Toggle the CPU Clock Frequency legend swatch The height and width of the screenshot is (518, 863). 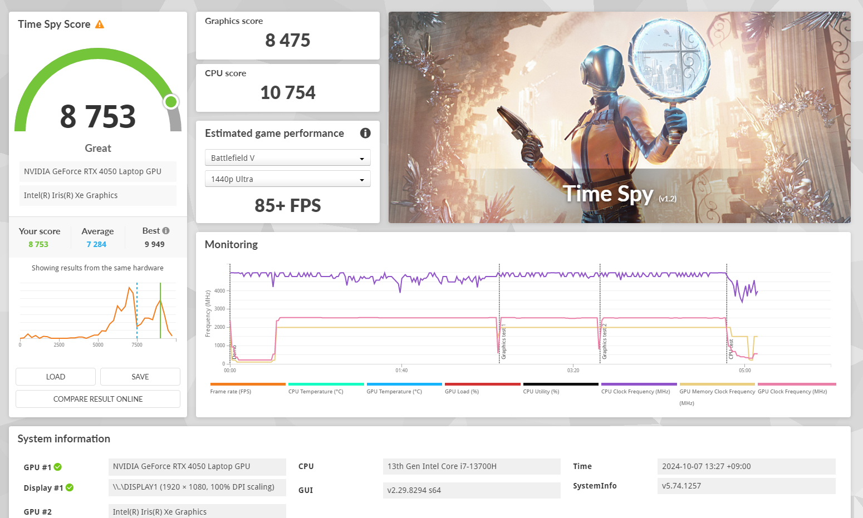[x=639, y=384]
